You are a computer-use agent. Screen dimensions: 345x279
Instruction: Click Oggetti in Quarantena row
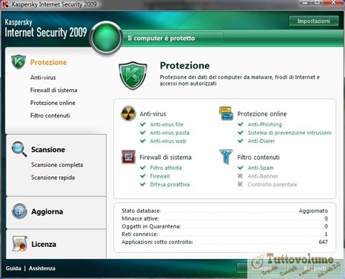[225, 226]
